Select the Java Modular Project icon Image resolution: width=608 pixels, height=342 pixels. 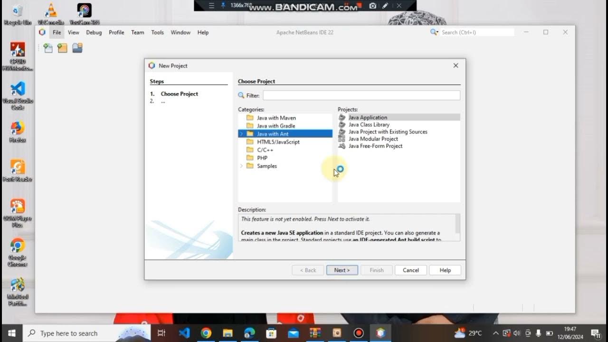pyautogui.click(x=342, y=139)
